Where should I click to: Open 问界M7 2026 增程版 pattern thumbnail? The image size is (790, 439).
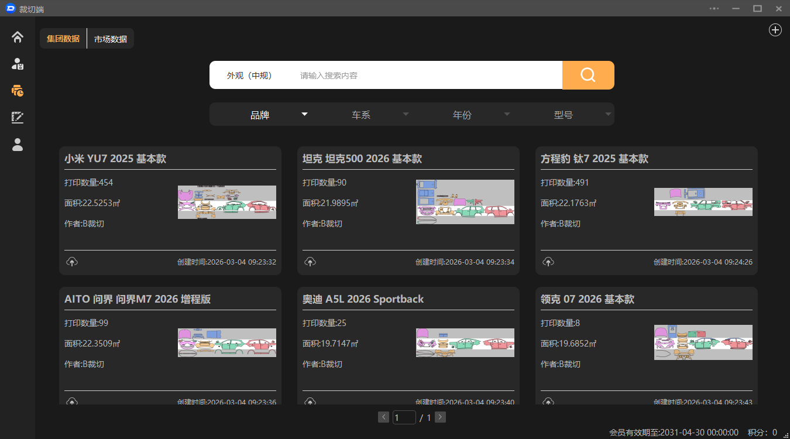(227, 342)
